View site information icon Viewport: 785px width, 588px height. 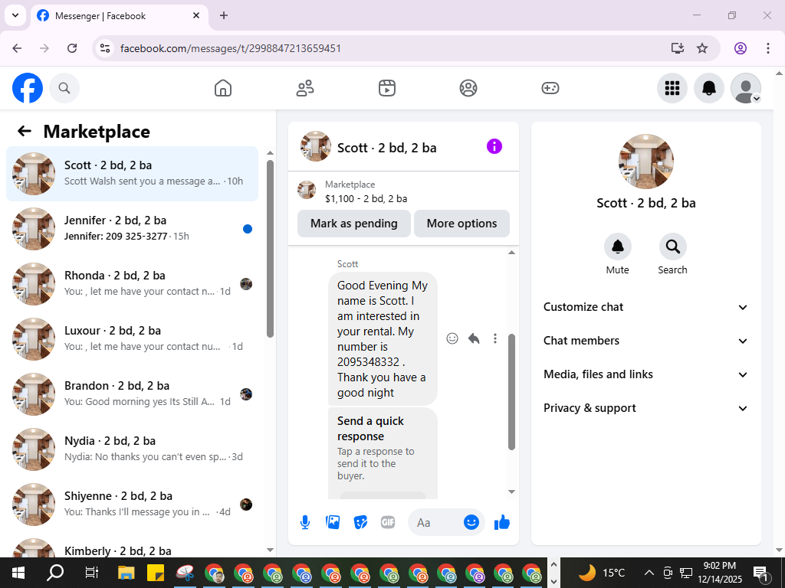click(104, 48)
